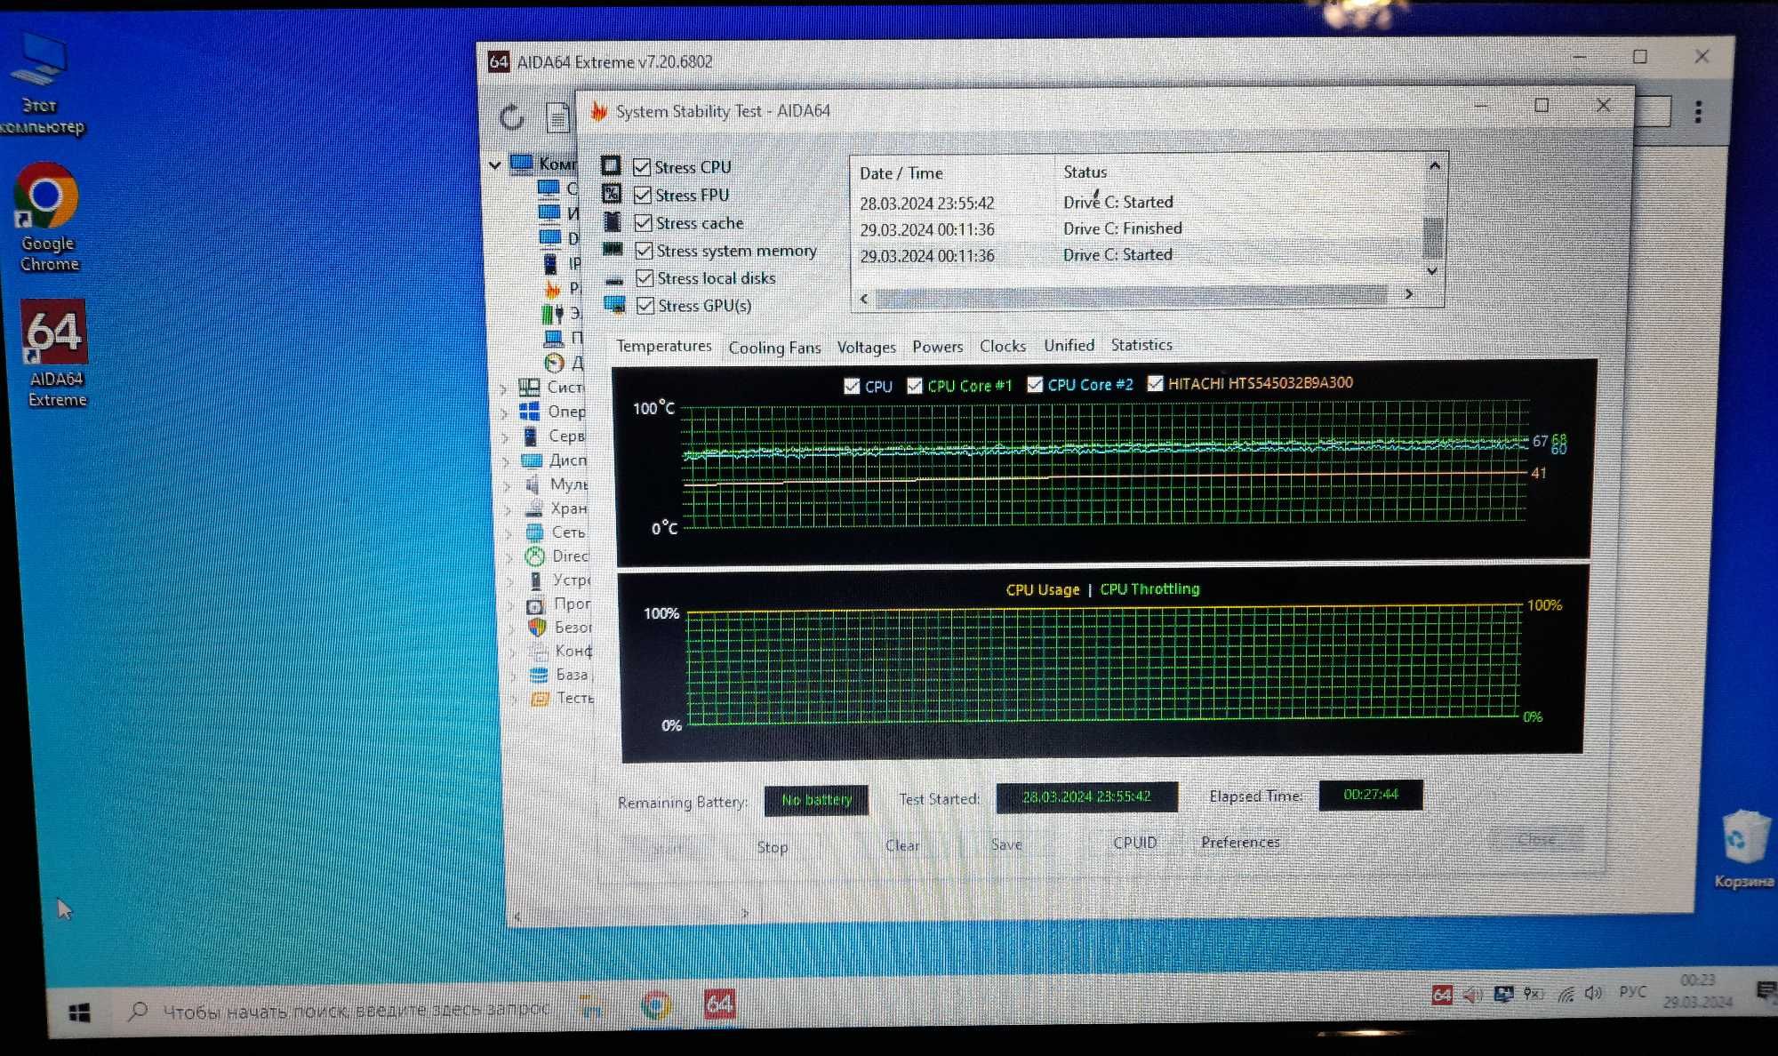Click Windows taskbar search box

(x=341, y=1011)
